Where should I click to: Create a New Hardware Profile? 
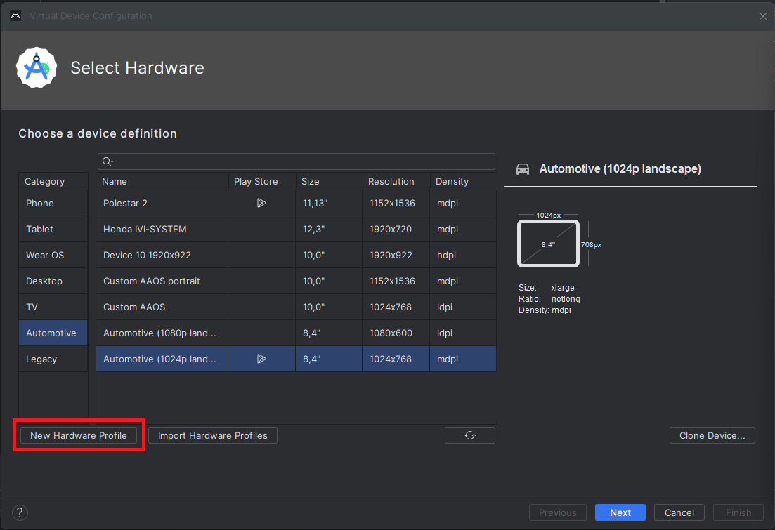click(77, 435)
